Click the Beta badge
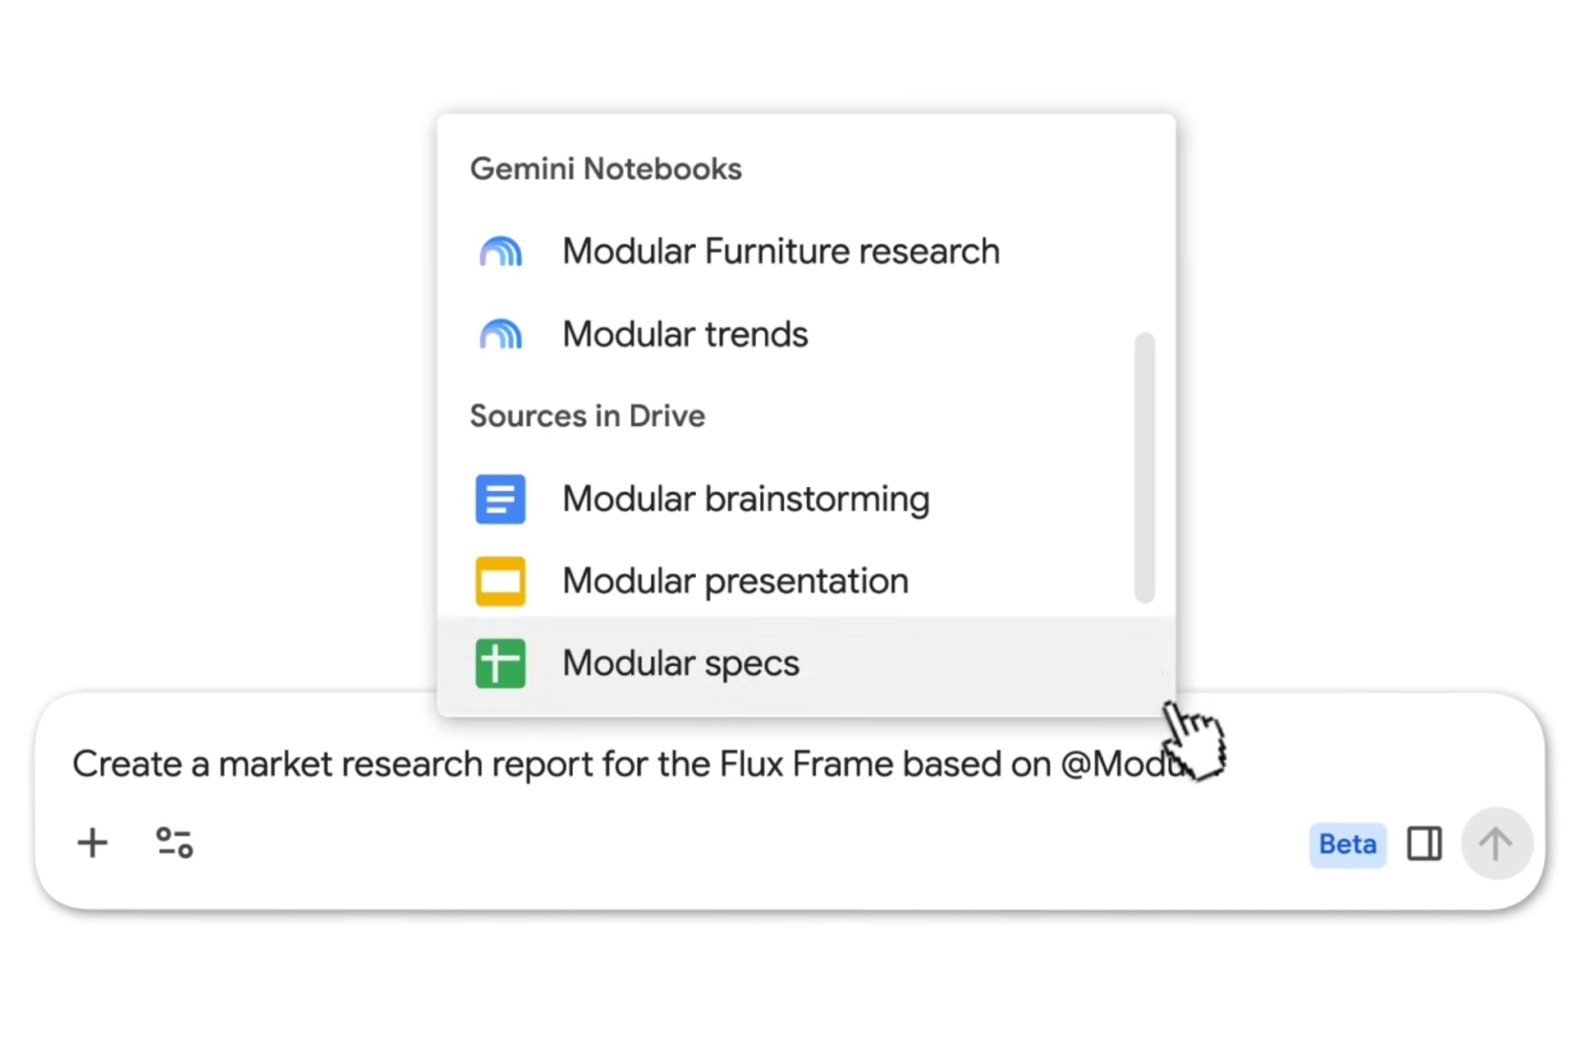 pyautogui.click(x=1348, y=844)
